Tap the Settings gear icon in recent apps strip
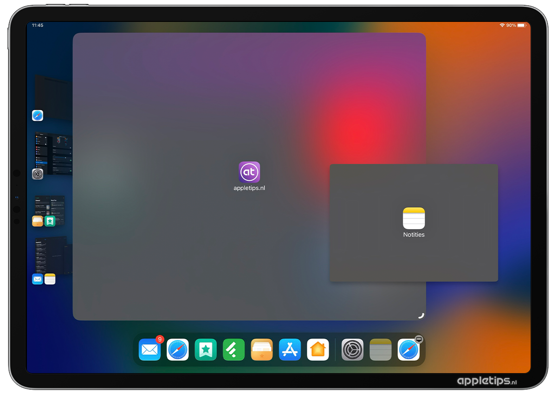 tap(38, 174)
